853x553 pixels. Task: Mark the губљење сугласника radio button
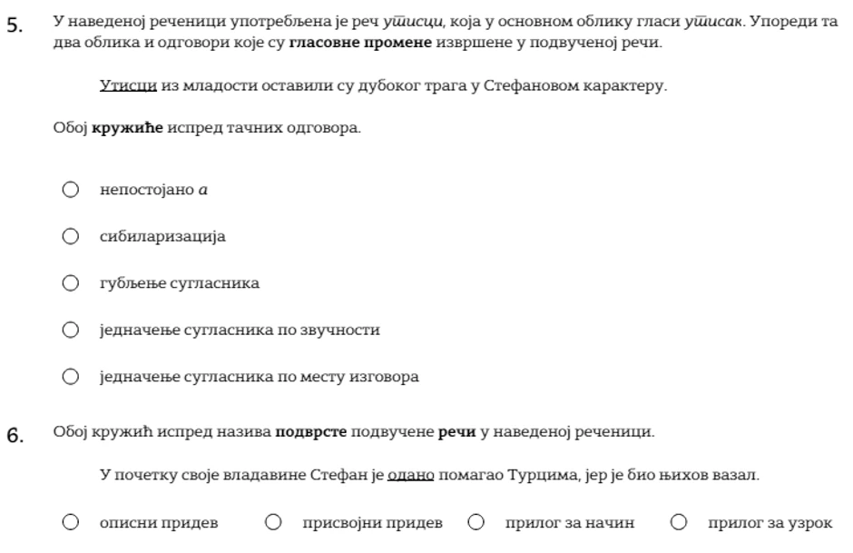71,283
